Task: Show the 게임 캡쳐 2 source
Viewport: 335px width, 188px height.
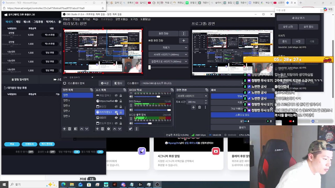Action: pos(116,96)
